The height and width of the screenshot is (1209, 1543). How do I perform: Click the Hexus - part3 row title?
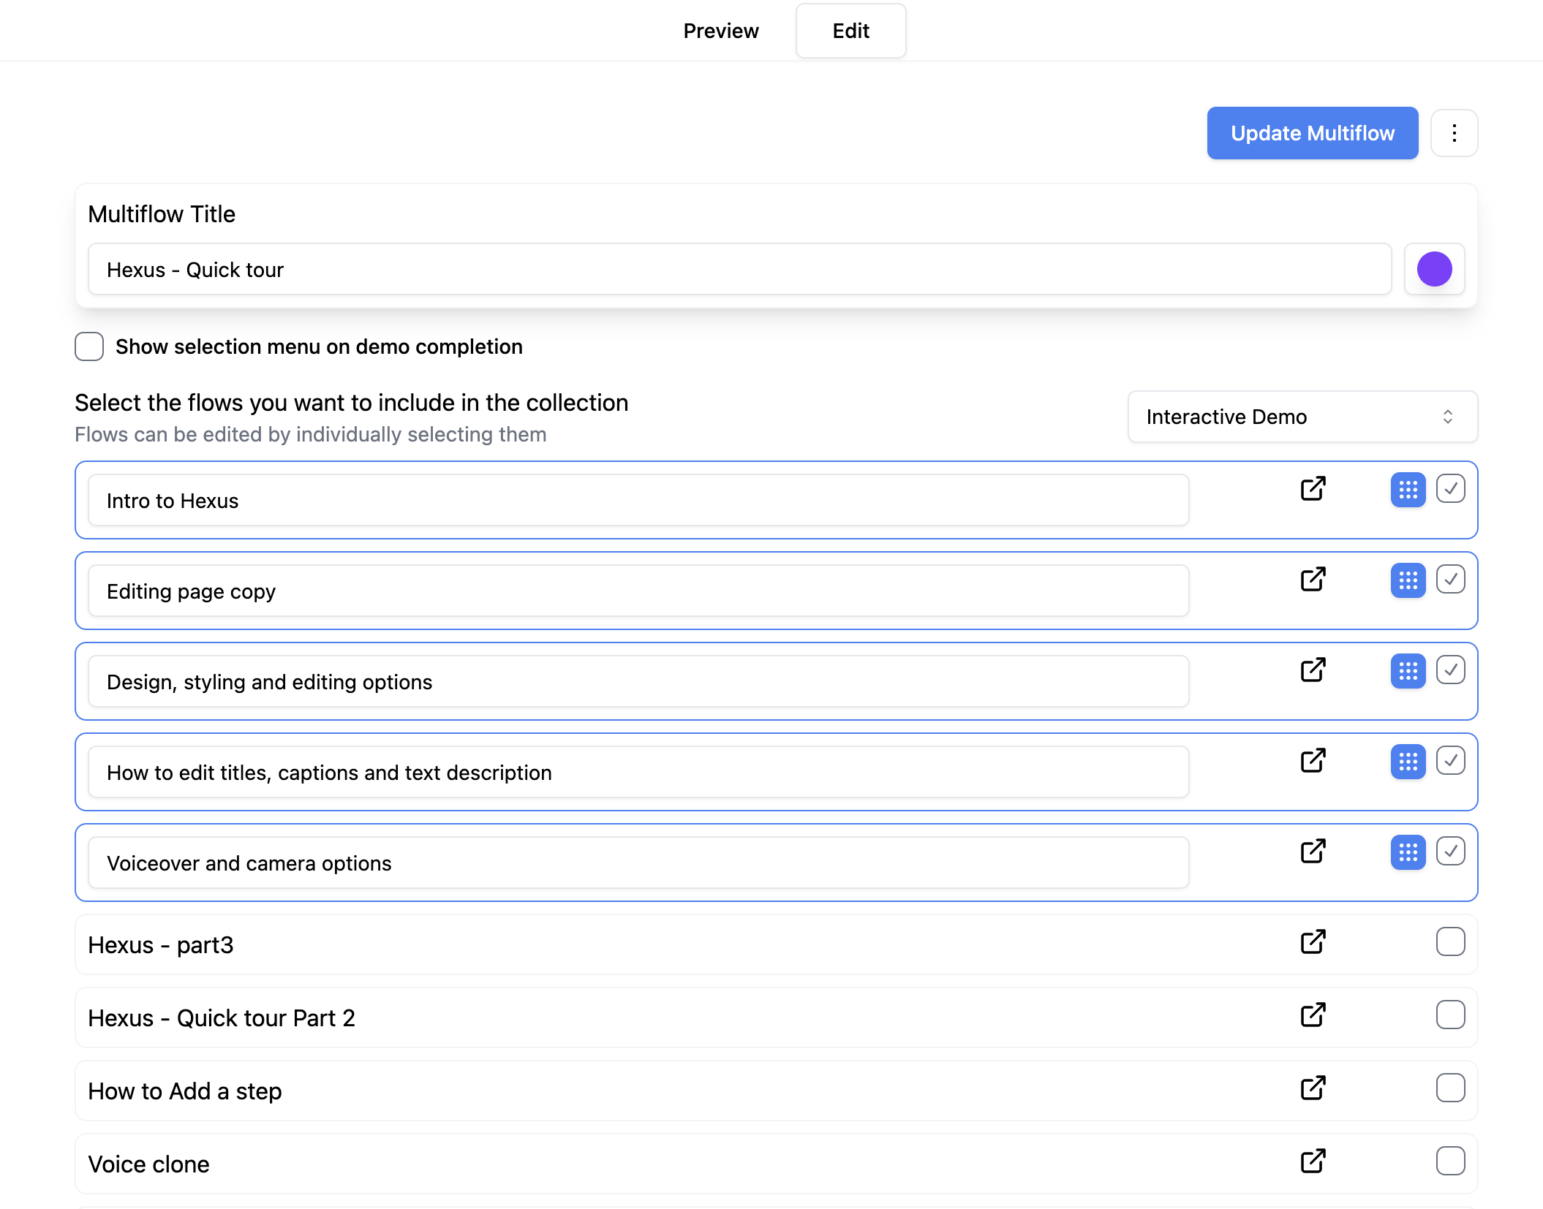click(161, 945)
